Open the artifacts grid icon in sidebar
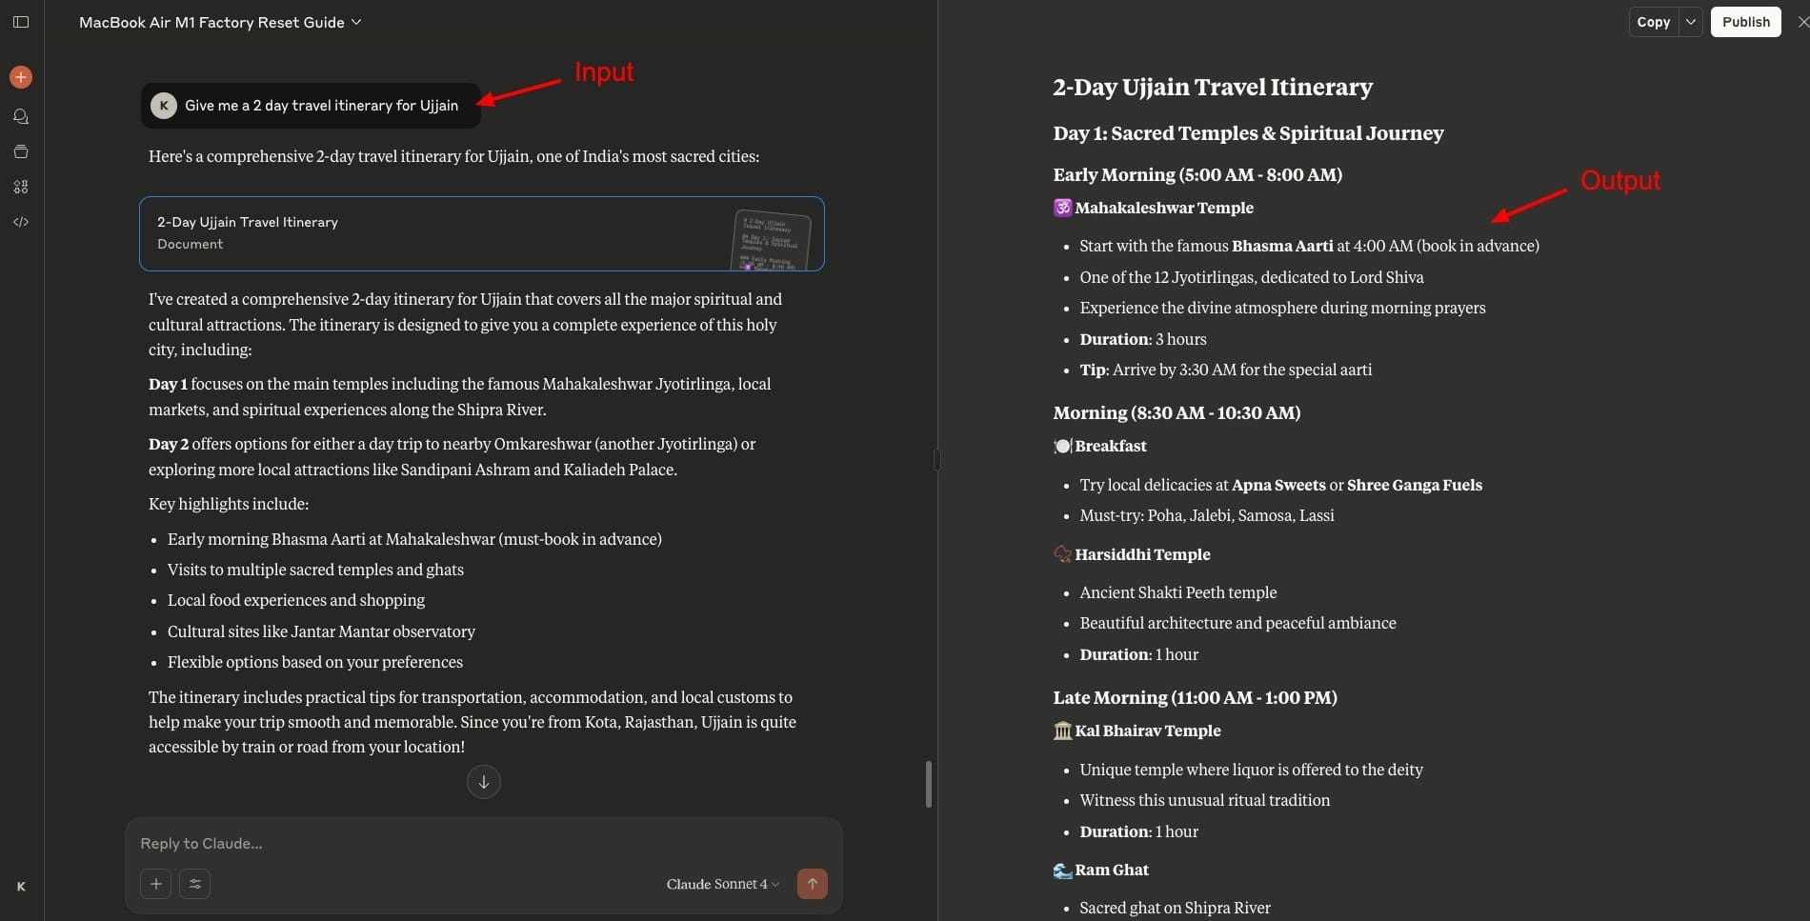 click(x=21, y=187)
